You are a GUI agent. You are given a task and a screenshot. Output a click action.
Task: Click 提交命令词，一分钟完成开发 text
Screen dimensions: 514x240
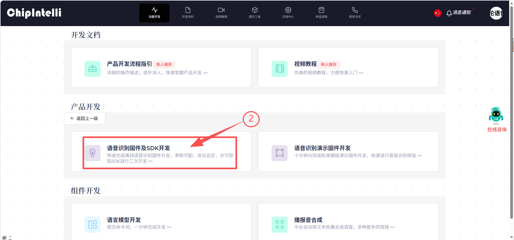coord(139,227)
